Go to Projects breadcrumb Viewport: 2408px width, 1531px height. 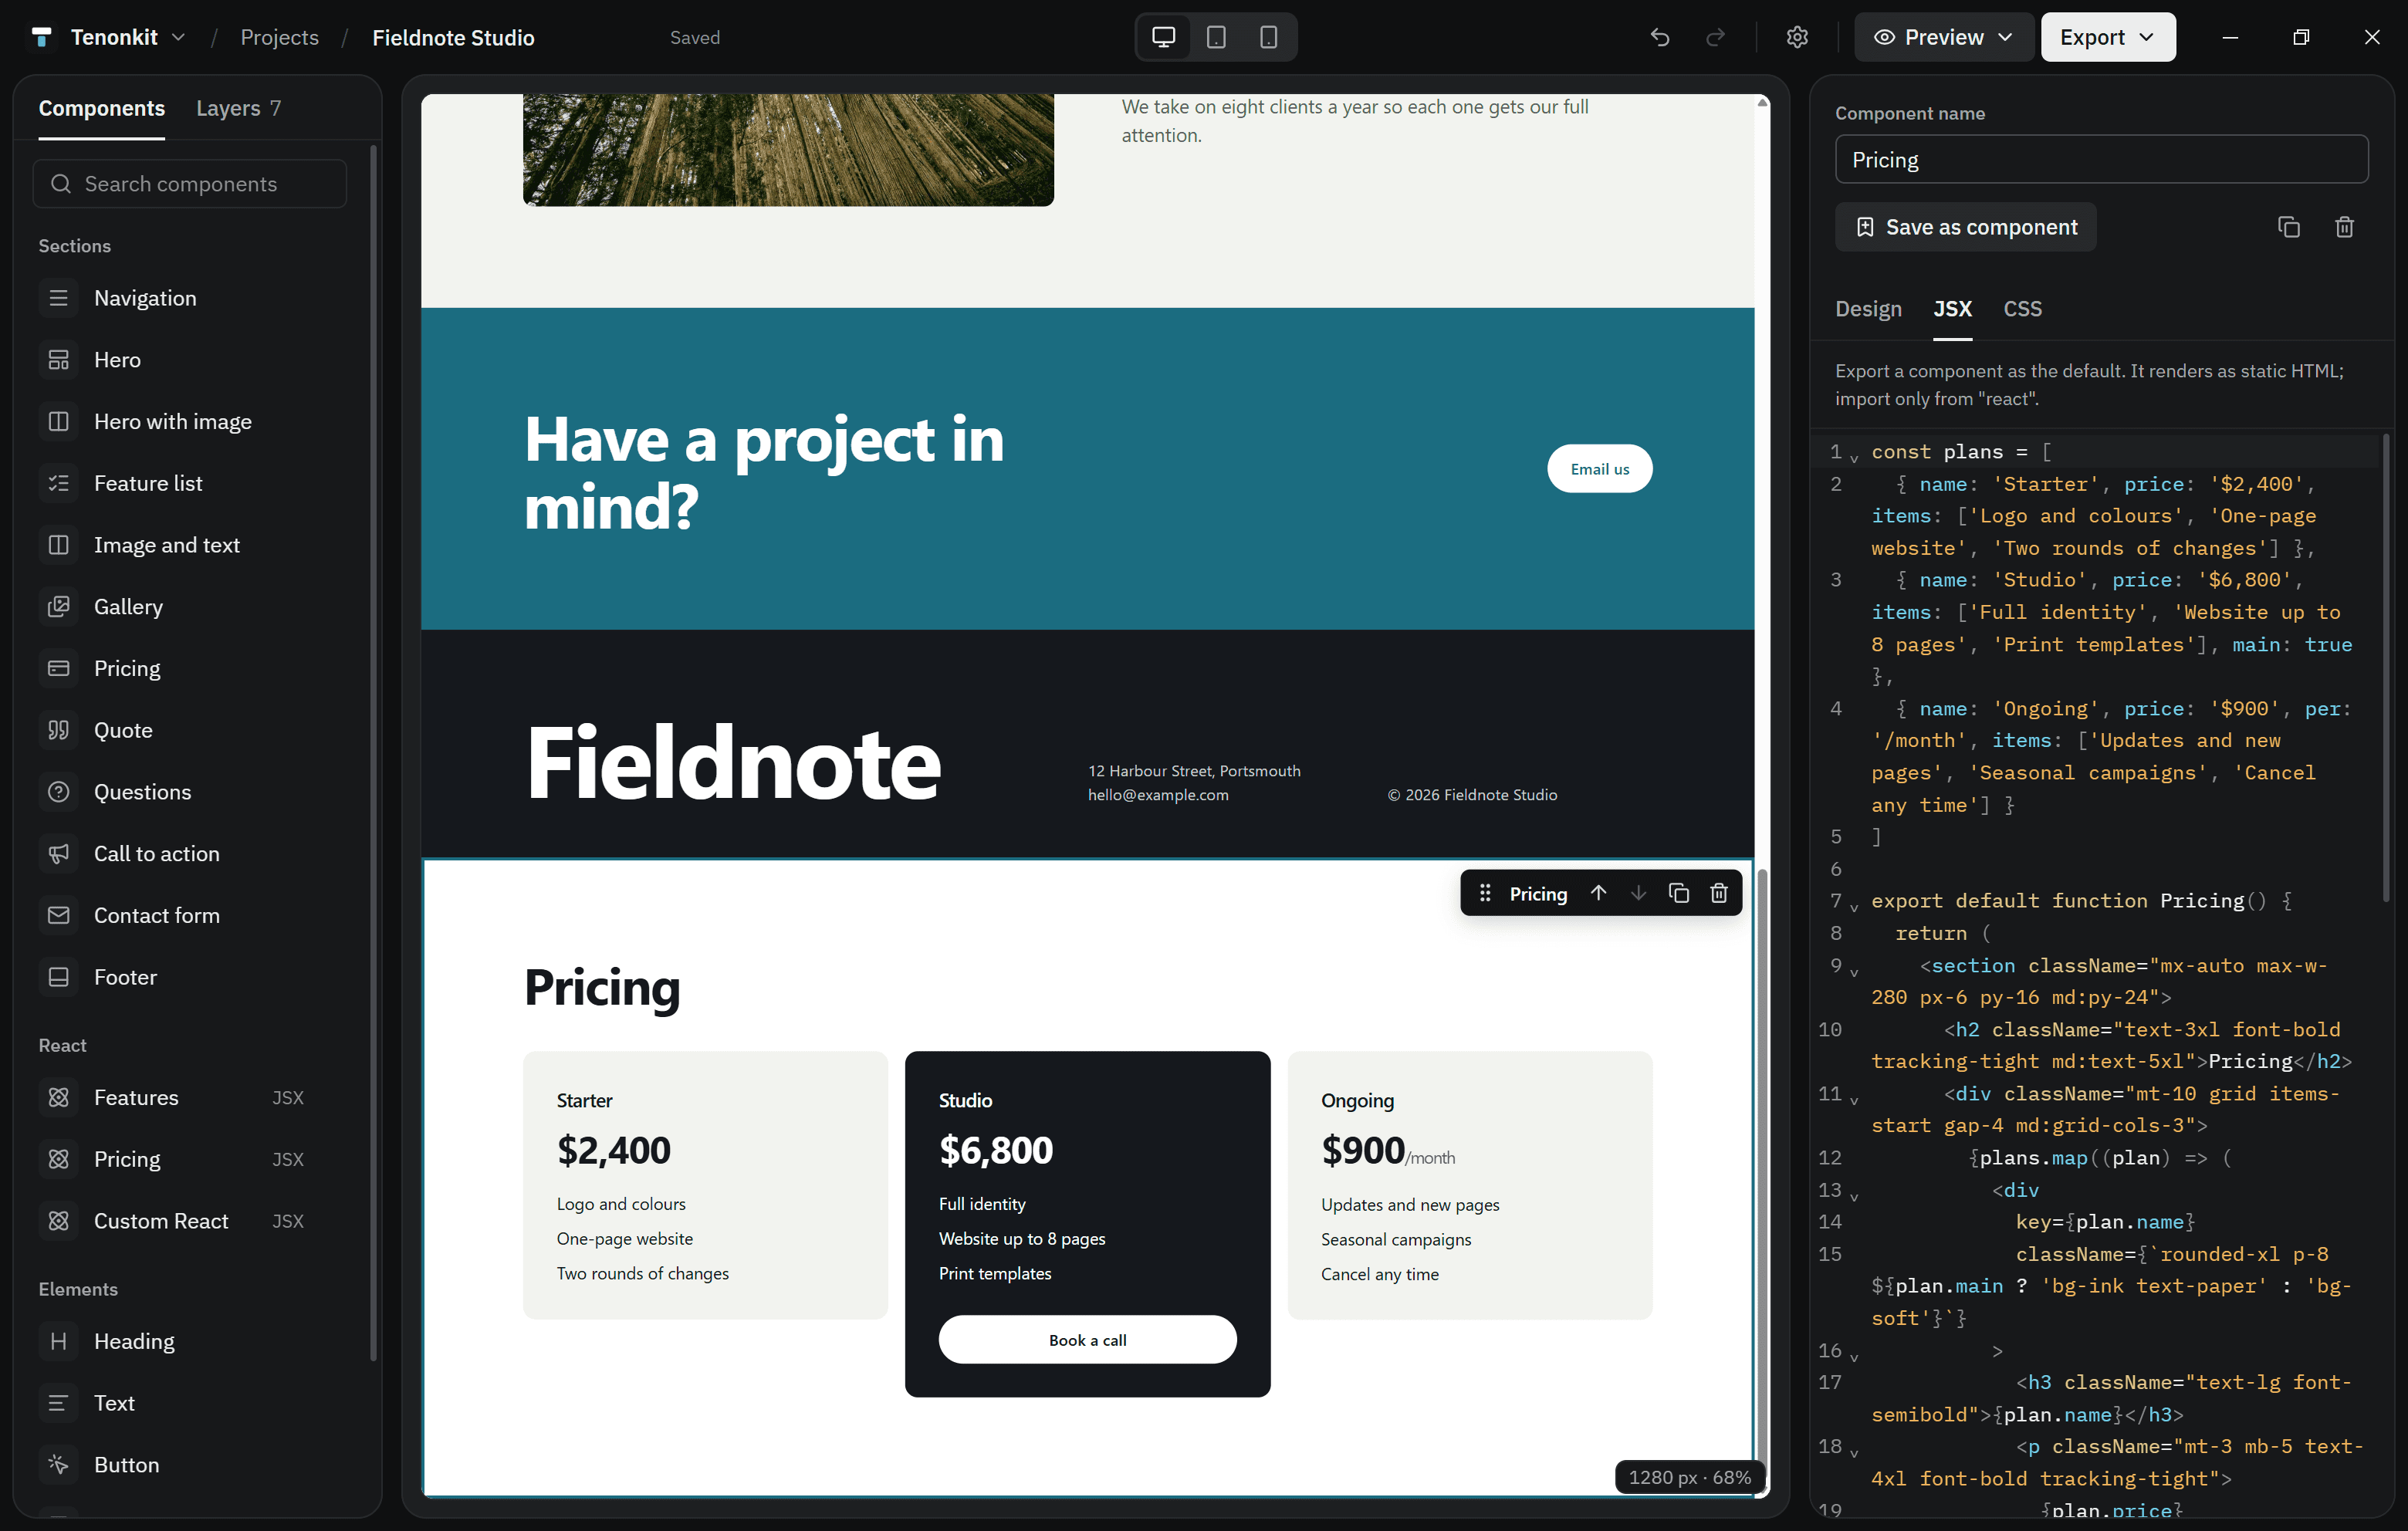point(279,37)
